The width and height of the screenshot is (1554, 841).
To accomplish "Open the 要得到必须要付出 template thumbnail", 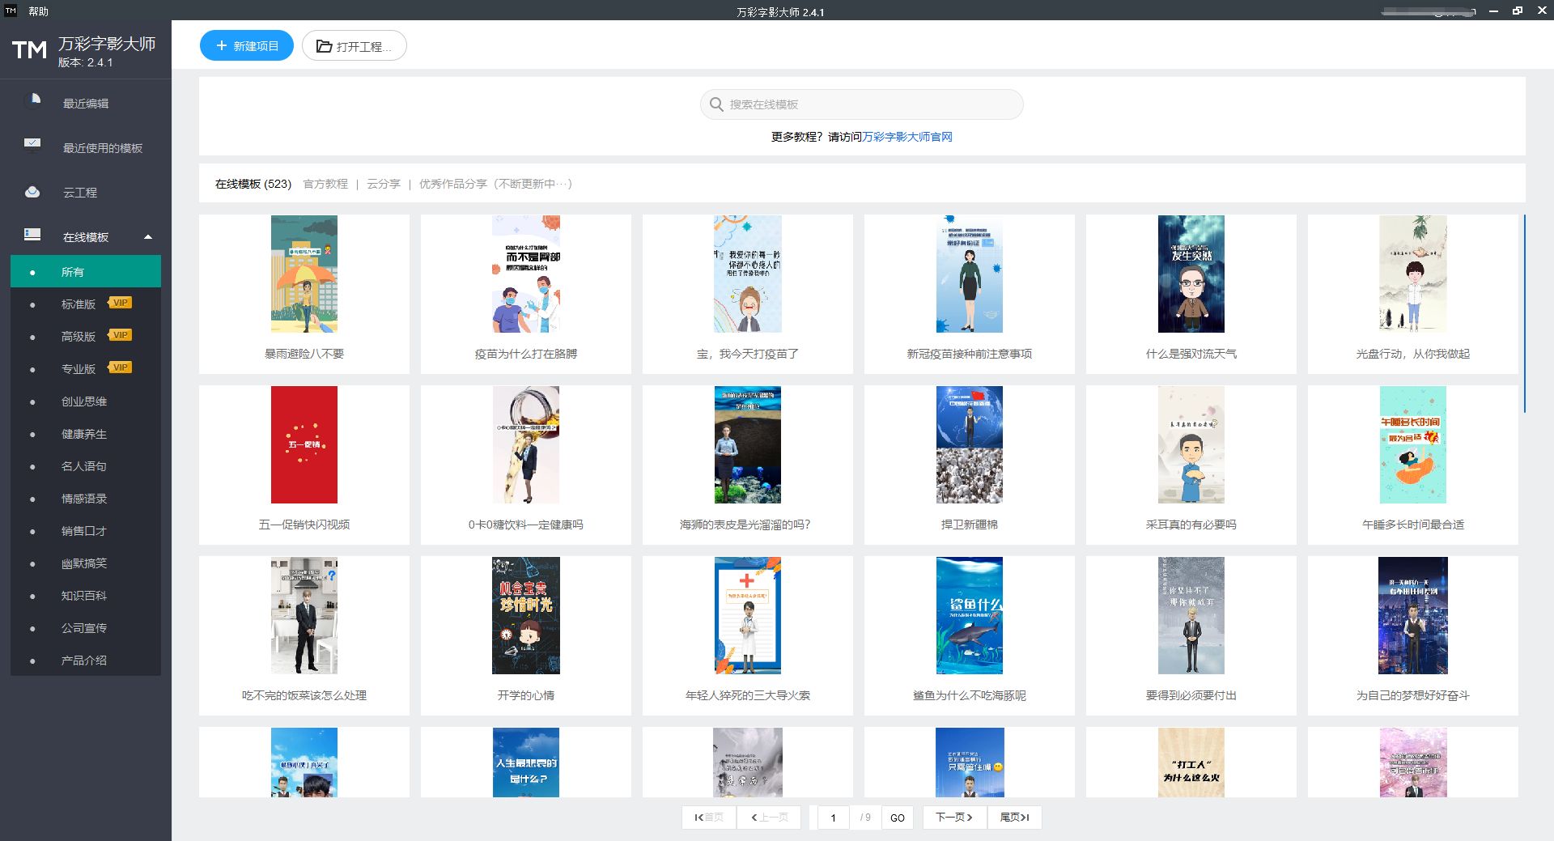I will pos(1191,615).
